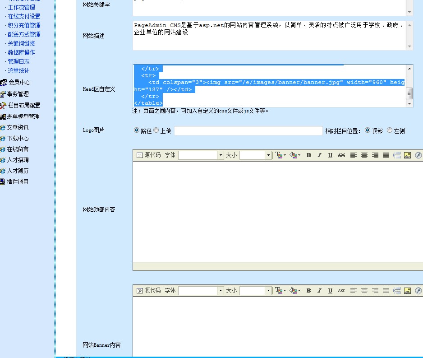Apply strikethrough in the 网站顶部内容 editor
Image resolution: width=423 pixels, height=358 pixels.
pyautogui.click(x=341, y=155)
